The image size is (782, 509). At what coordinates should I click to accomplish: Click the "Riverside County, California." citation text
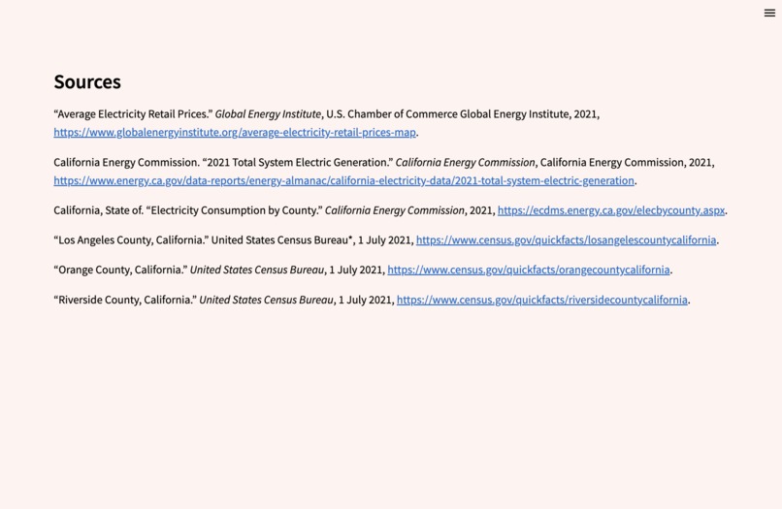click(125, 300)
